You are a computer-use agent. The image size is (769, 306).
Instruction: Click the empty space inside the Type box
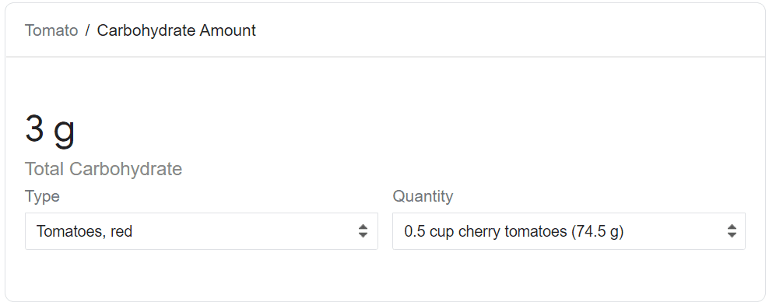[x=245, y=231]
